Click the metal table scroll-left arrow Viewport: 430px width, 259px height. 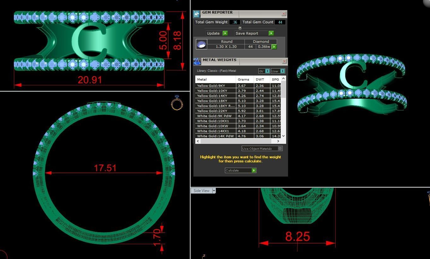198,141
